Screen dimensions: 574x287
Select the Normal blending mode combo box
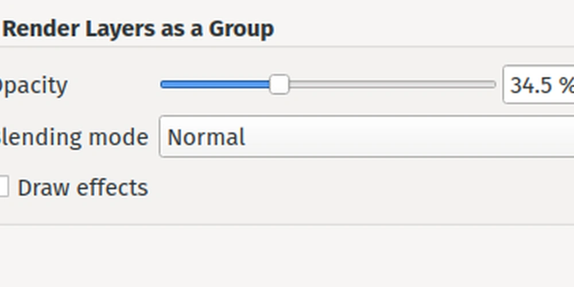point(366,137)
